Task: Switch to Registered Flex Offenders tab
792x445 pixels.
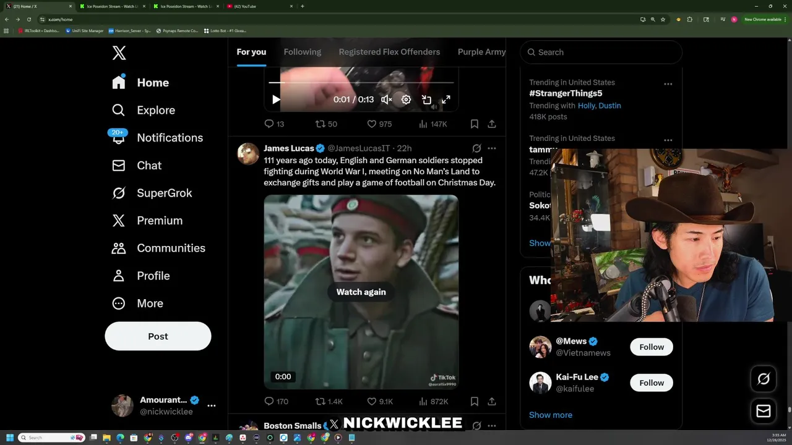Action: (389, 52)
